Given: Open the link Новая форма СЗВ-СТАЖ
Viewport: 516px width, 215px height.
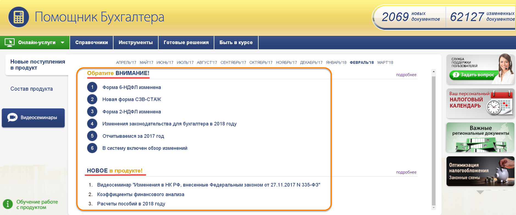Looking at the screenshot, I should (132, 99).
